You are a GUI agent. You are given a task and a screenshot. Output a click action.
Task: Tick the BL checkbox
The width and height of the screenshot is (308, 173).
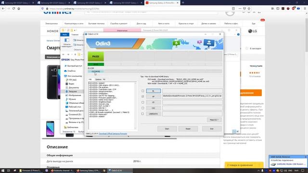[143, 91]
